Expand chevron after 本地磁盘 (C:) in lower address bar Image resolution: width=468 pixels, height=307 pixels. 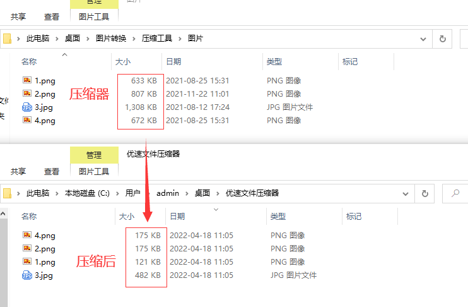pyautogui.click(x=117, y=194)
